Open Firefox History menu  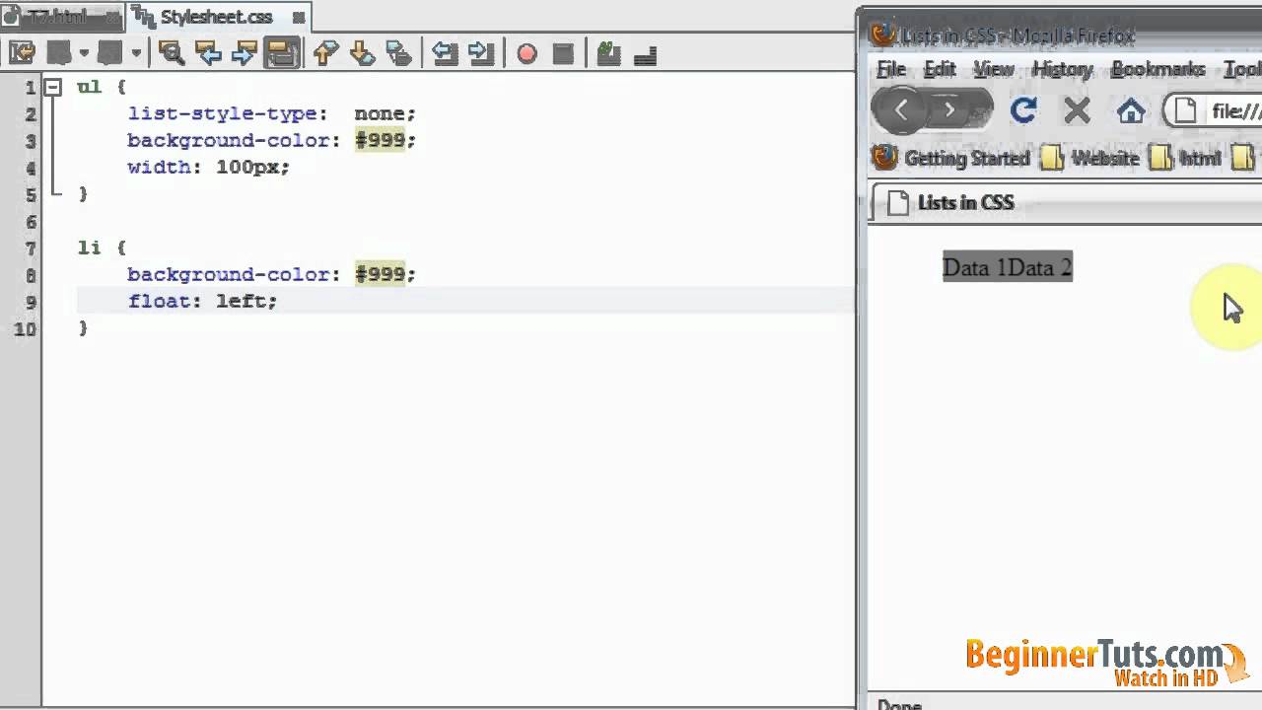pos(1063,69)
